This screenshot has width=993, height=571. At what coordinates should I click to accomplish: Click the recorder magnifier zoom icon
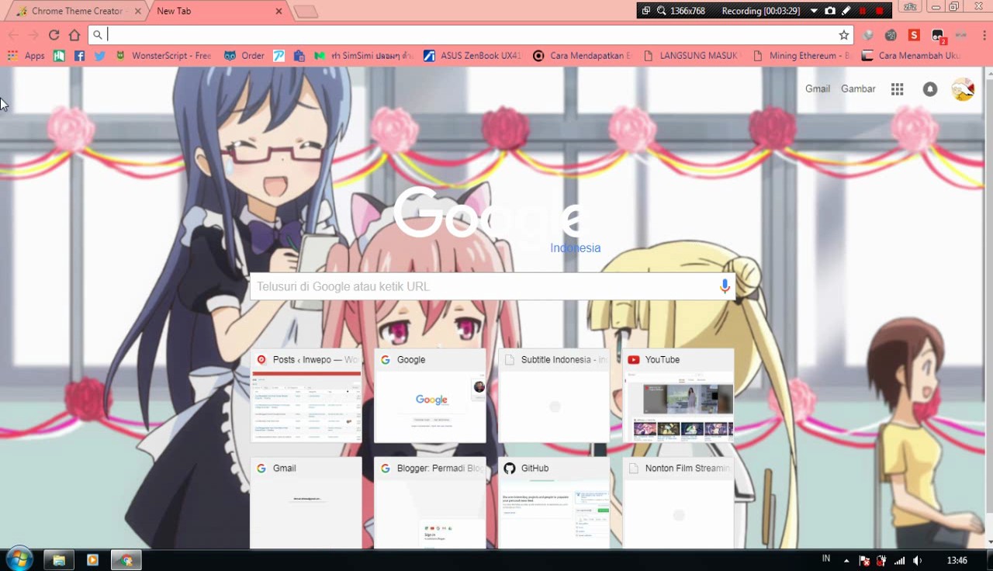[662, 11]
